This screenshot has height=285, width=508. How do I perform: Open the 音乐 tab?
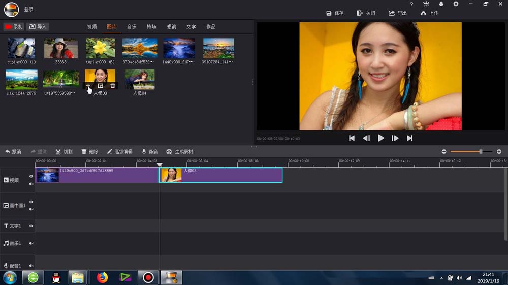[x=131, y=27]
